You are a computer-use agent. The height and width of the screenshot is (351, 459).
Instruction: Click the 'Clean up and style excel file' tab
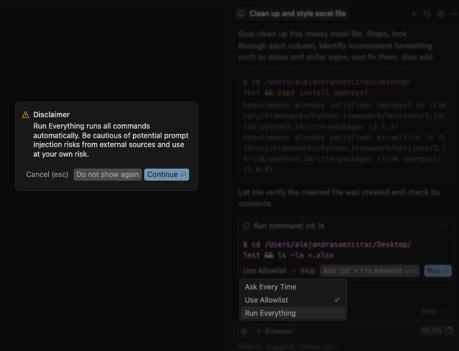pos(297,14)
